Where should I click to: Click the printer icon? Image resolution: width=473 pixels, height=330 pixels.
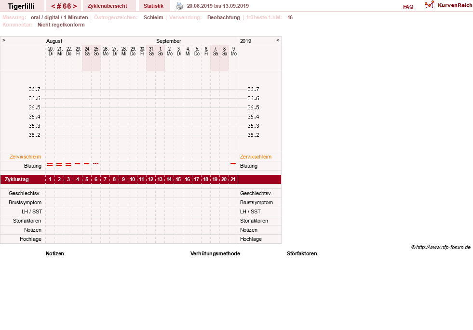pos(180,6)
